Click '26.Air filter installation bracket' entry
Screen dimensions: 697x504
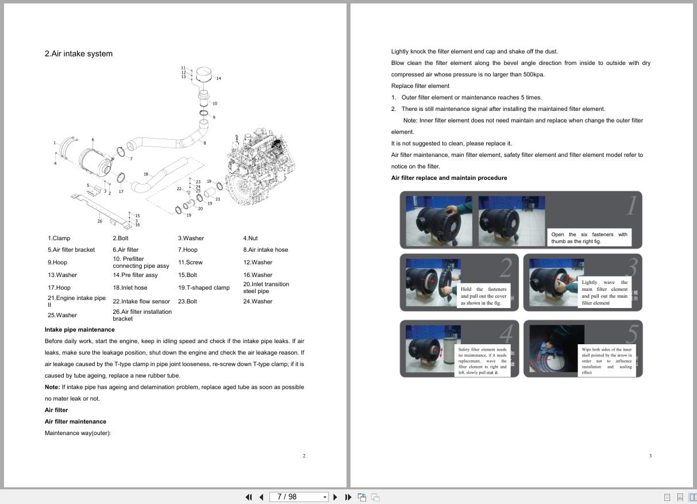(x=142, y=315)
